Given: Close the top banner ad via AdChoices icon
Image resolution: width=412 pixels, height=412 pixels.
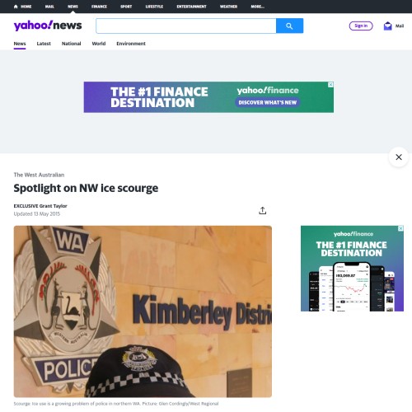Looking at the screenshot, I should click(x=330, y=85).
